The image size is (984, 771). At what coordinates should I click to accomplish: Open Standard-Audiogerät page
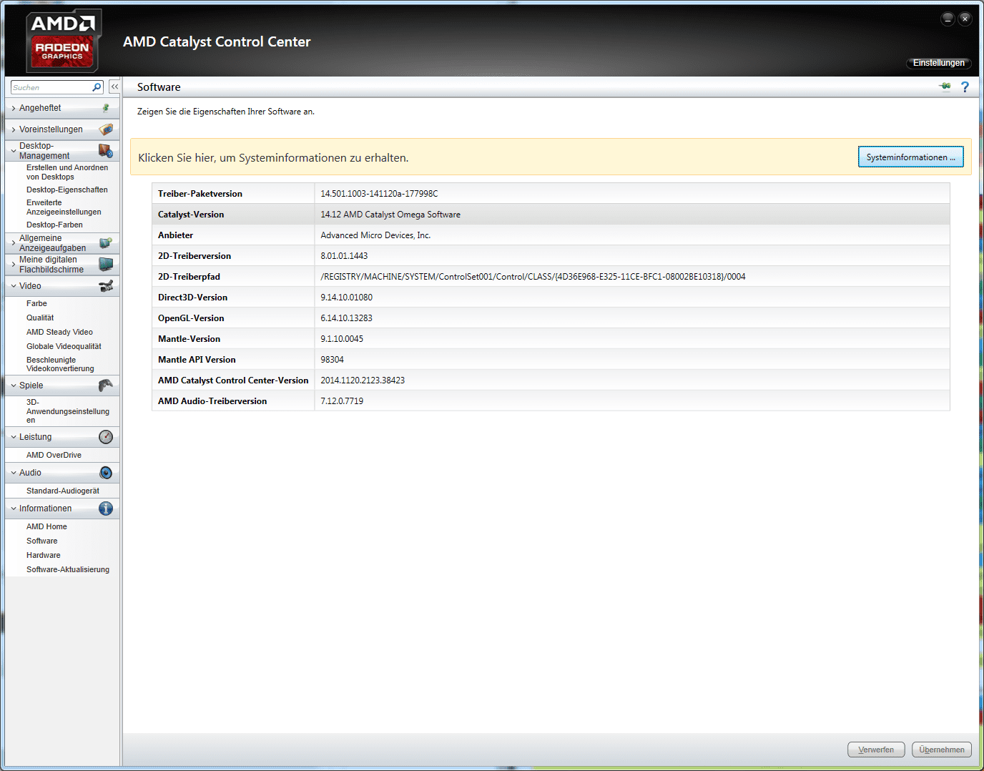[x=63, y=491]
